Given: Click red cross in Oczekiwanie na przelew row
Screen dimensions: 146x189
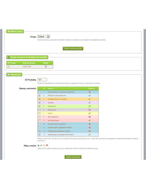Looking at the screenshot, I should click(89, 124).
